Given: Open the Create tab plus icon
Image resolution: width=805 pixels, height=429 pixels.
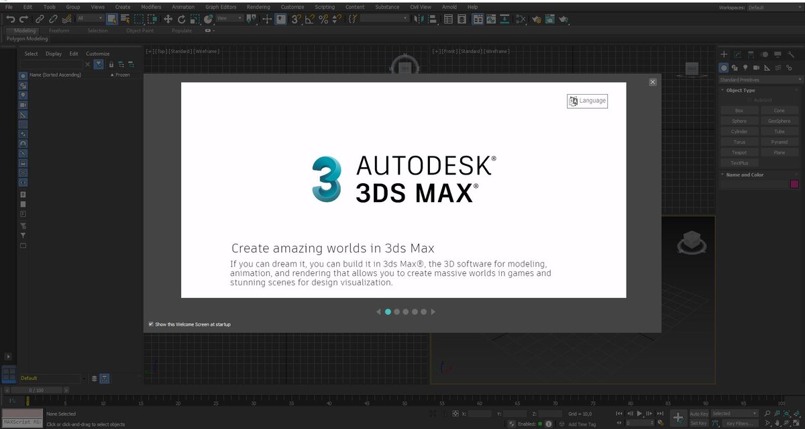Looking at the screenshot, I should pos(724,54).
